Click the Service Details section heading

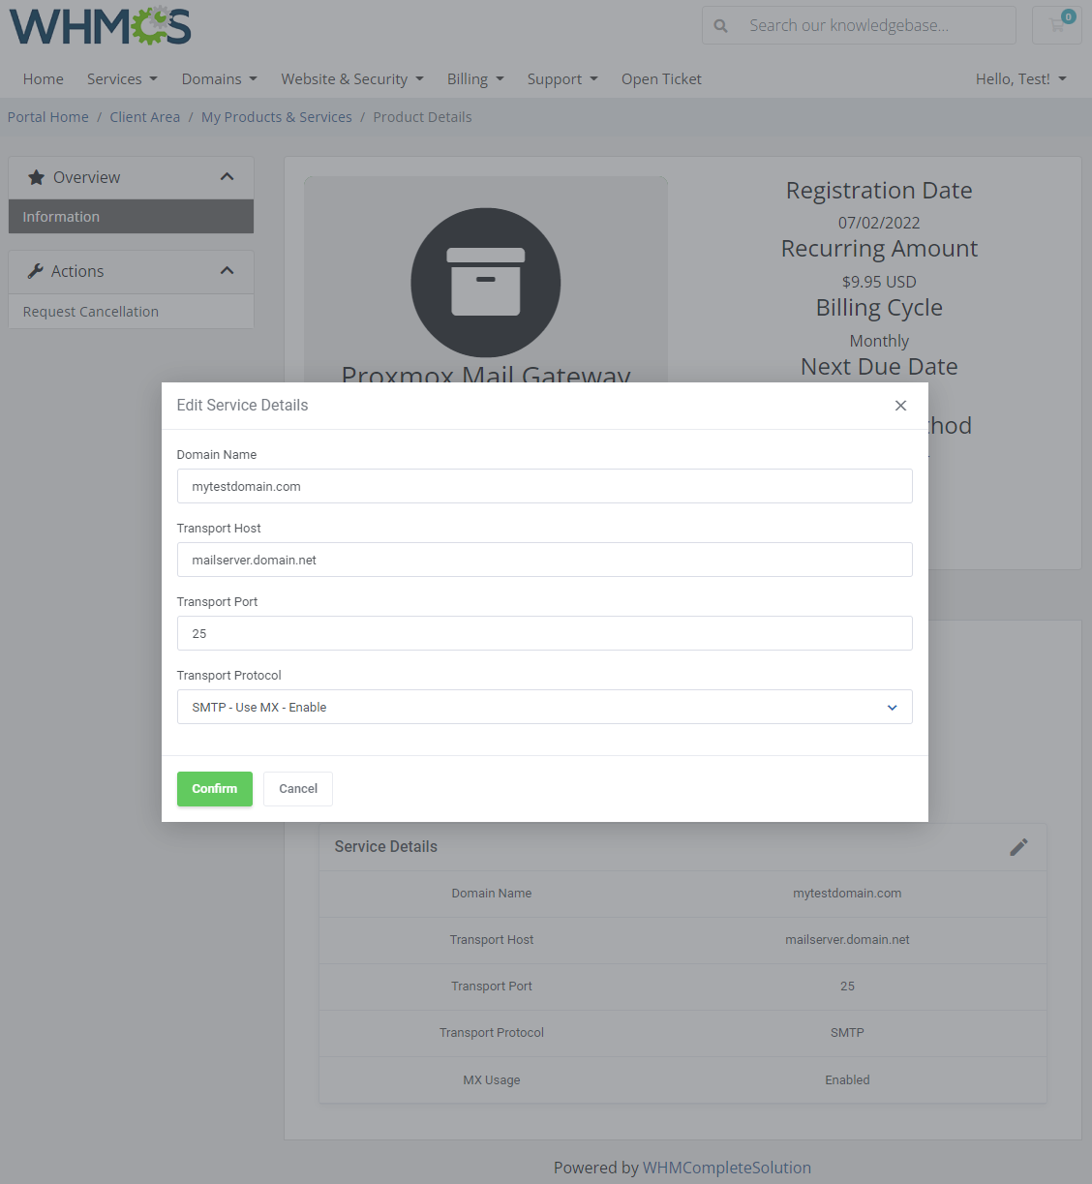click(x=386, y=847)
